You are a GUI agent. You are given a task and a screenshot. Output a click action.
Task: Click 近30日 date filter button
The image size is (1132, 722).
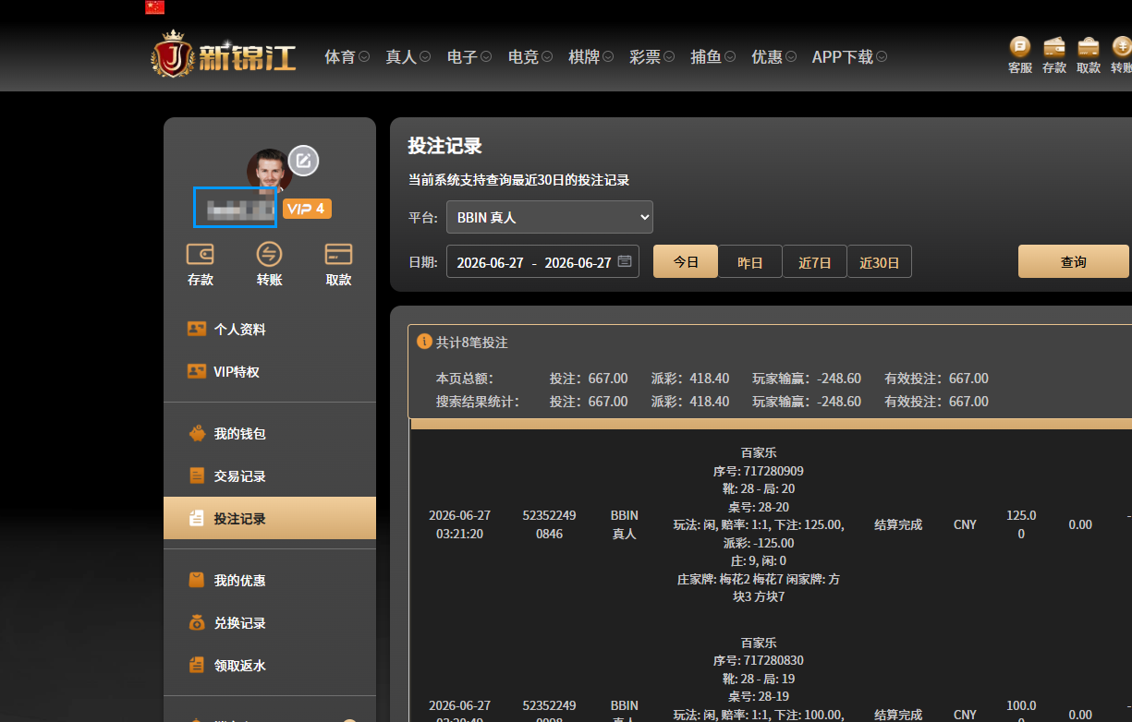tap(880, 261)
